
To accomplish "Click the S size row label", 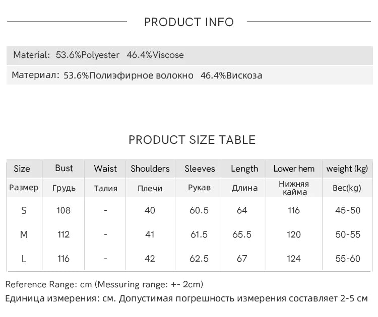I will (24, 210).
